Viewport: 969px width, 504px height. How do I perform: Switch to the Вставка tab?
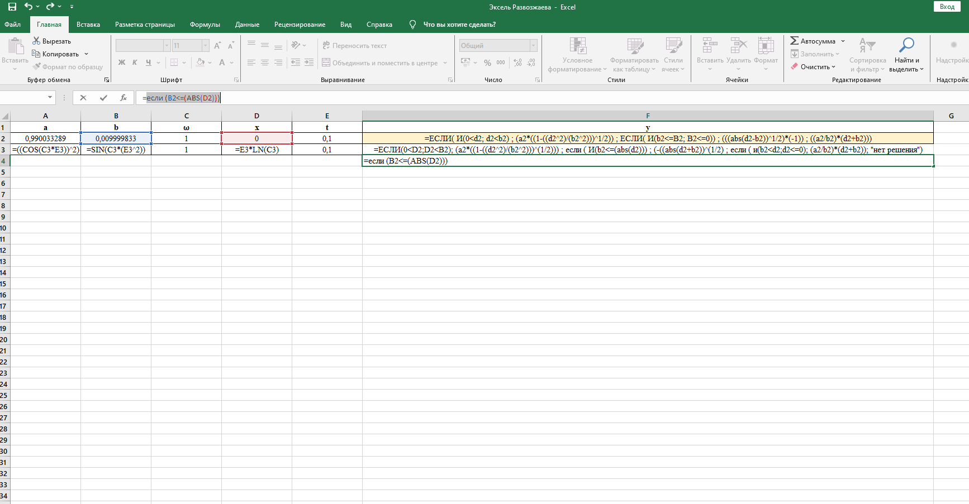[88, 25]
